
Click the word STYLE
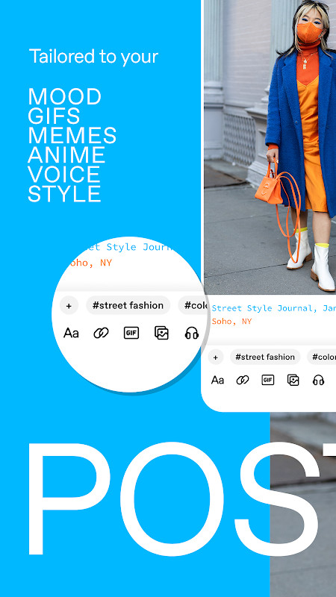tap(64, 194)
